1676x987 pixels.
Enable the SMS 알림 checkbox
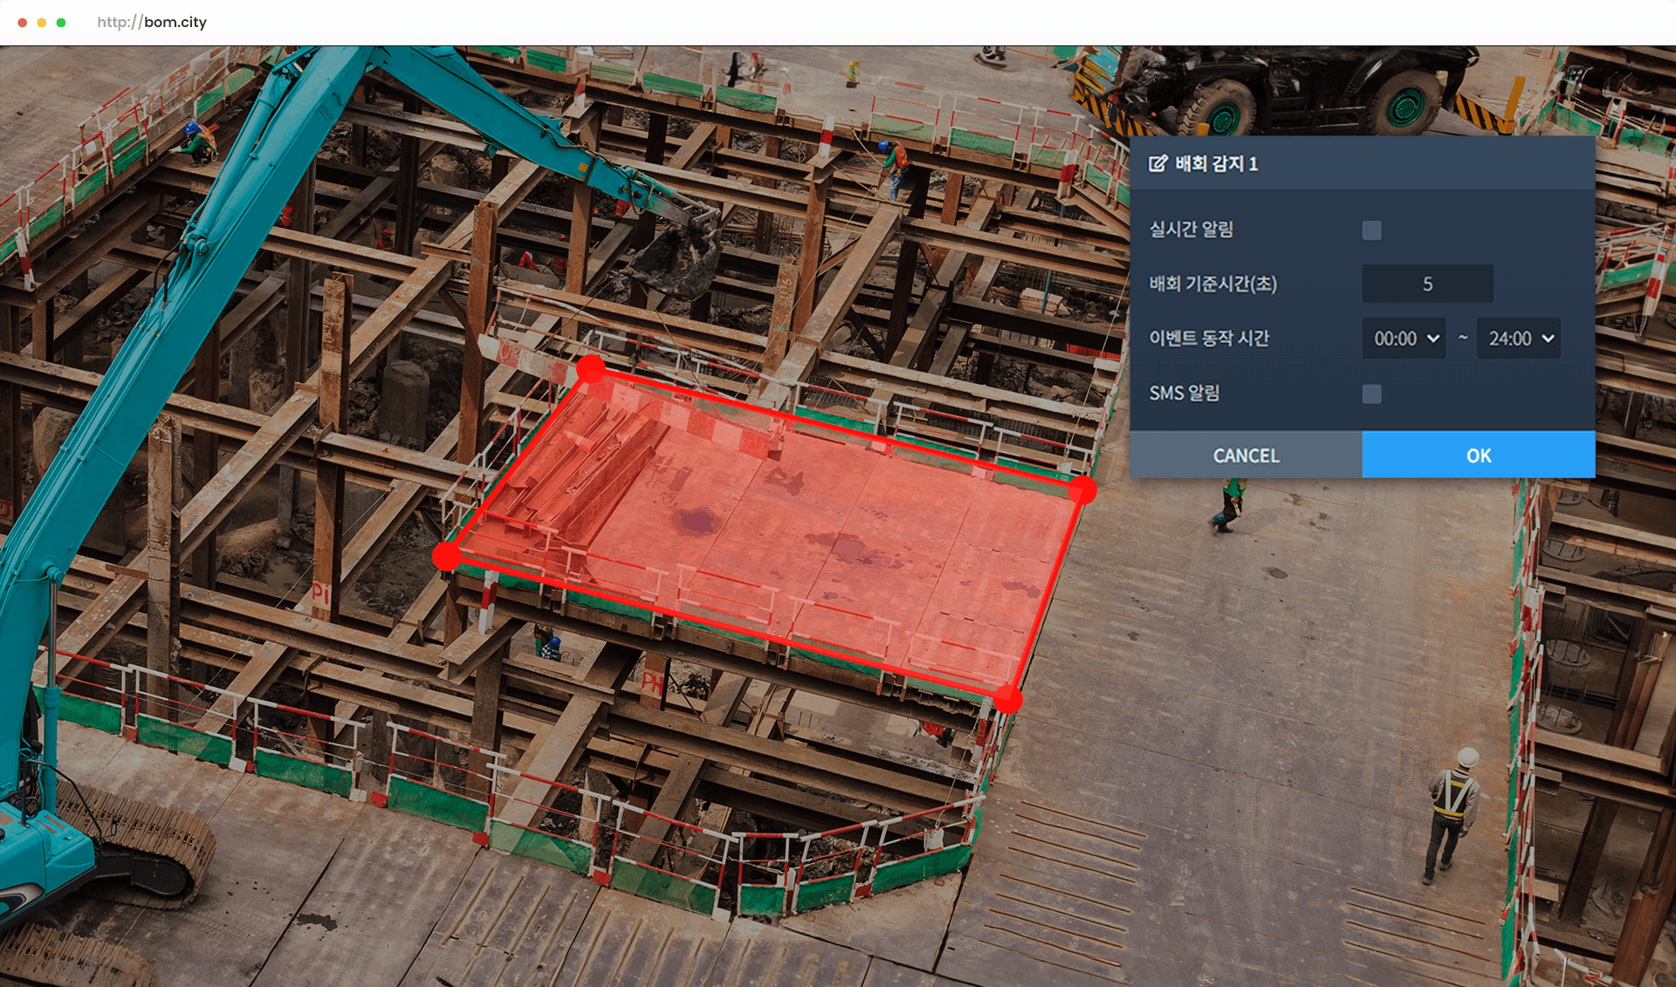tap(1371, 394)
